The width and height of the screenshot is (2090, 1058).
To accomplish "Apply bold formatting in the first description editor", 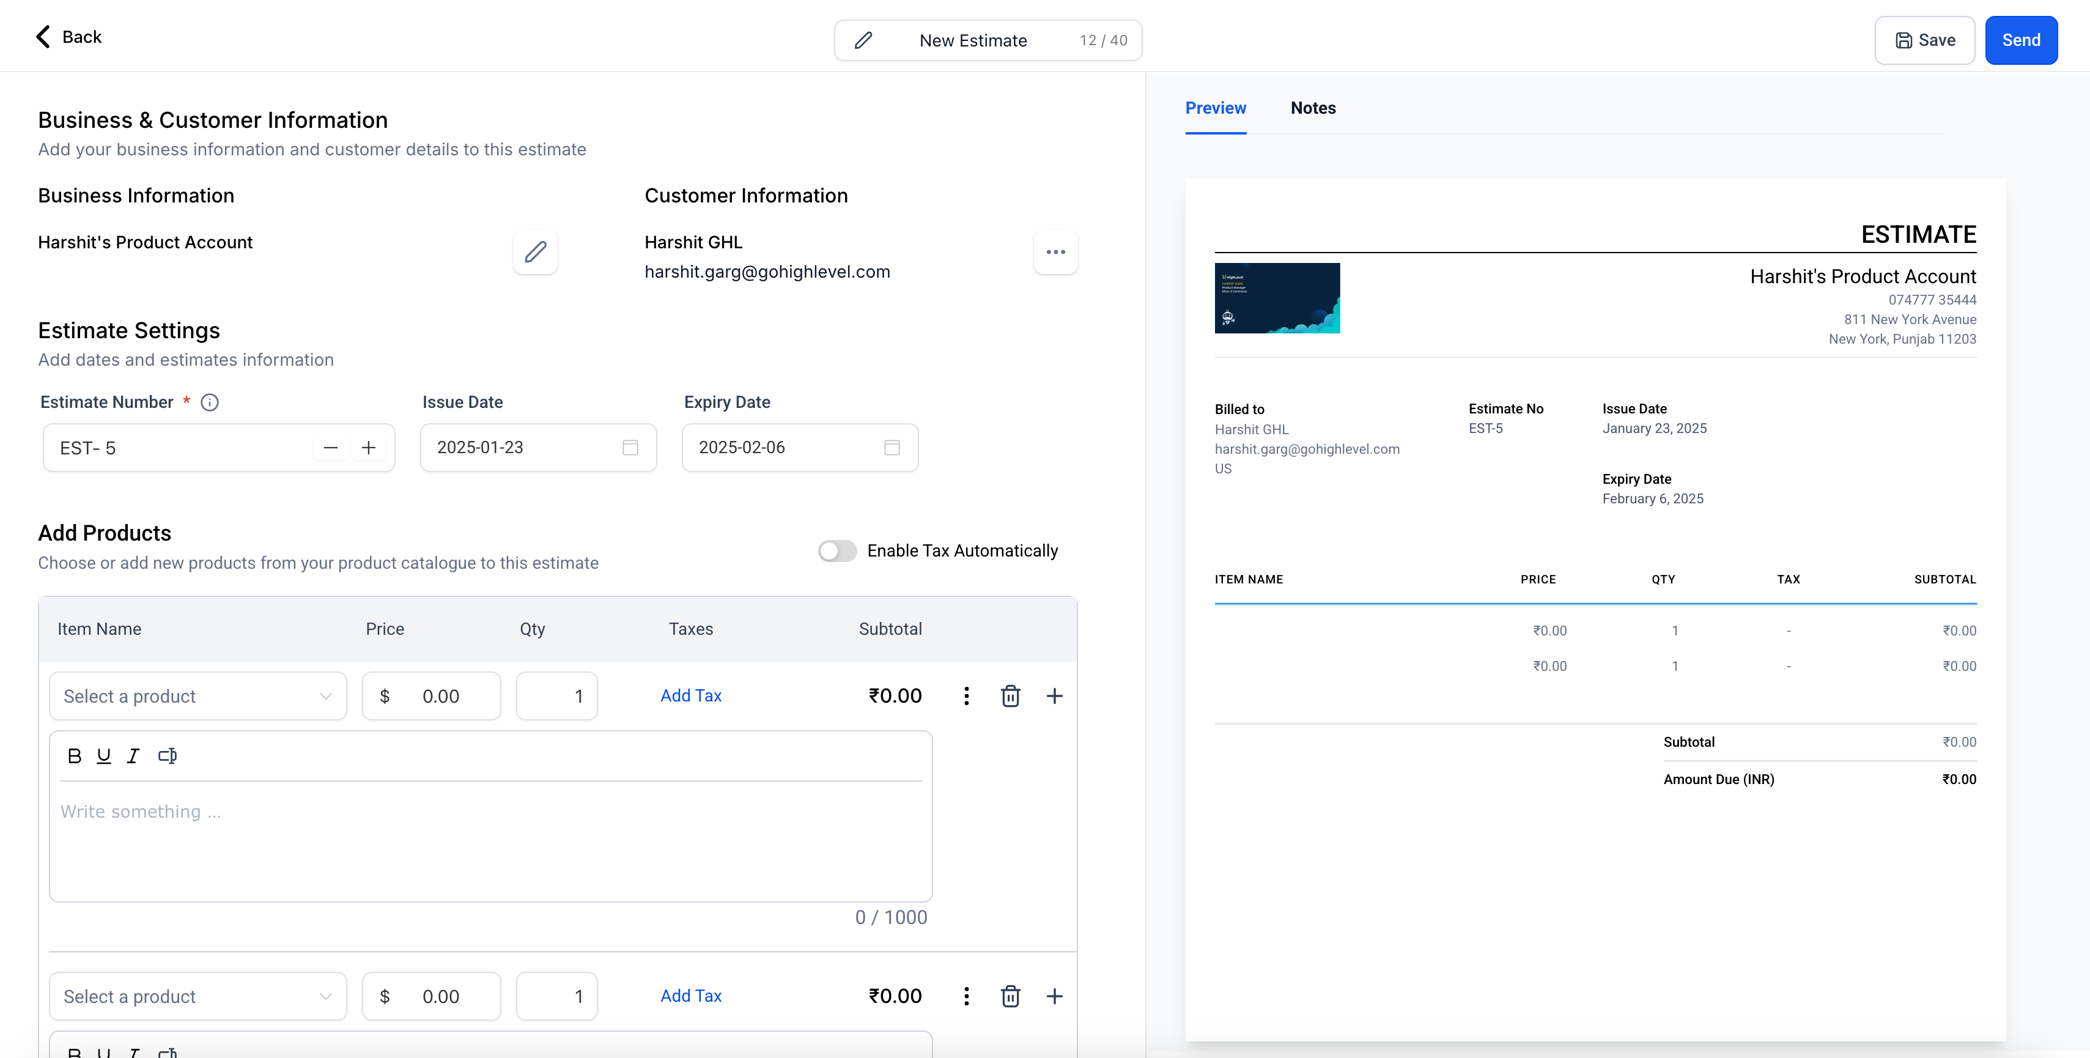I will [x=75, y=756].
